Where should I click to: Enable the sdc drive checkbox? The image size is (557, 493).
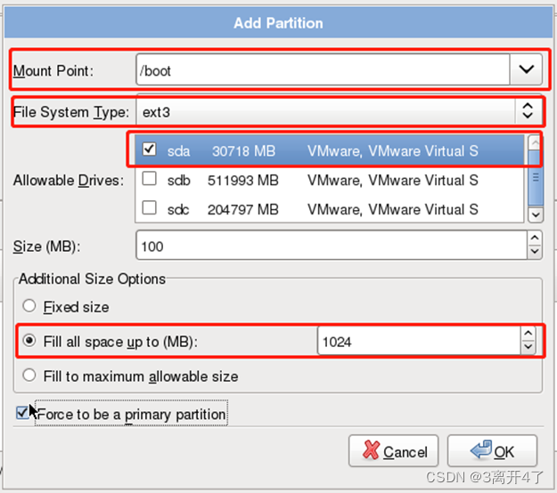coord(149,208)
